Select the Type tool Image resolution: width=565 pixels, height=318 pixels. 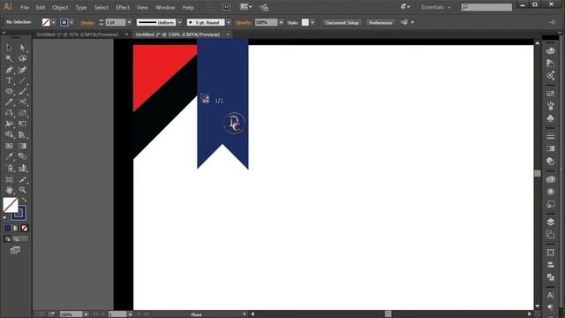click(10, 80)
